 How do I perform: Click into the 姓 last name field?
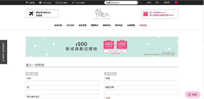click(62, 92)
